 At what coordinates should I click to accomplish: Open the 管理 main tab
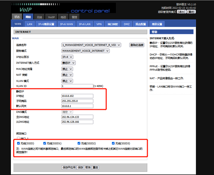(74, 17)
